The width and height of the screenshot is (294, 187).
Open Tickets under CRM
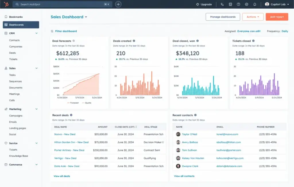tap(13, 59)
